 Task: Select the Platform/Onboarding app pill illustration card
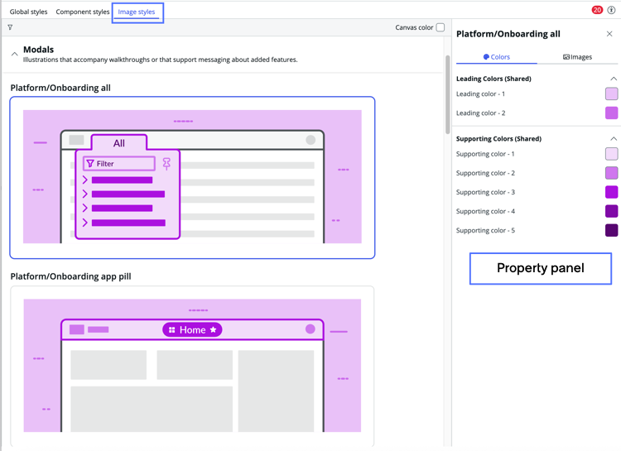click(x=192, y=367)
